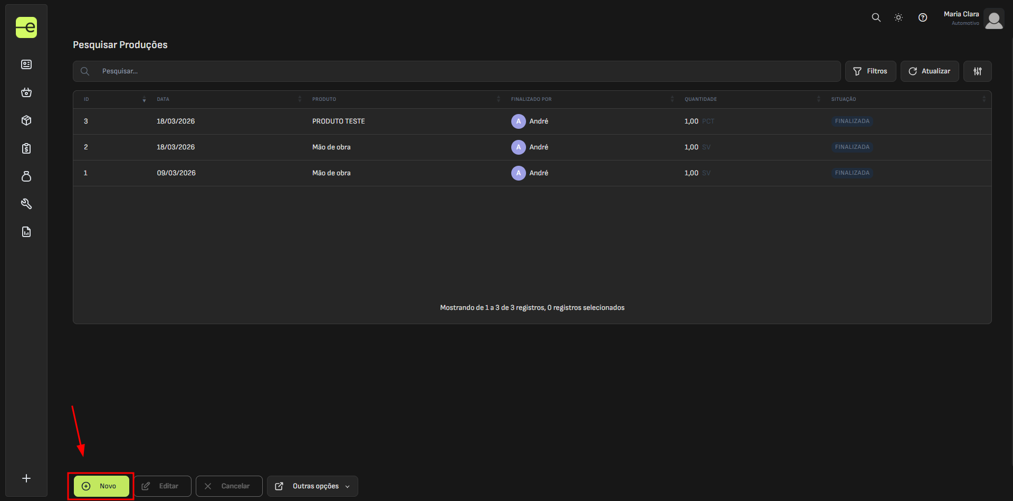Image resolution: width=1013 pixels, height=501 pixels.
Task: Open the clipboard dollar sidebar icon
Action: point(26,148)
